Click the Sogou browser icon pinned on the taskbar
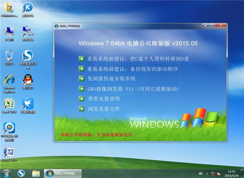244x178 pixels. 21,173
